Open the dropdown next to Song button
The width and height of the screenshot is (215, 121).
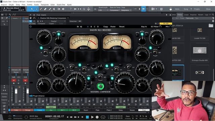(x=191, y=9)
